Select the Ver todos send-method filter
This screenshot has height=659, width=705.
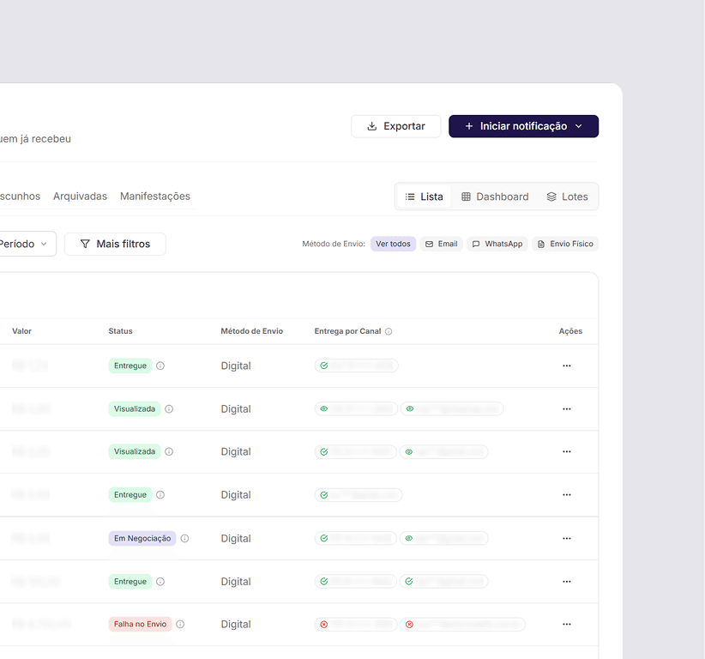point(393,244)
